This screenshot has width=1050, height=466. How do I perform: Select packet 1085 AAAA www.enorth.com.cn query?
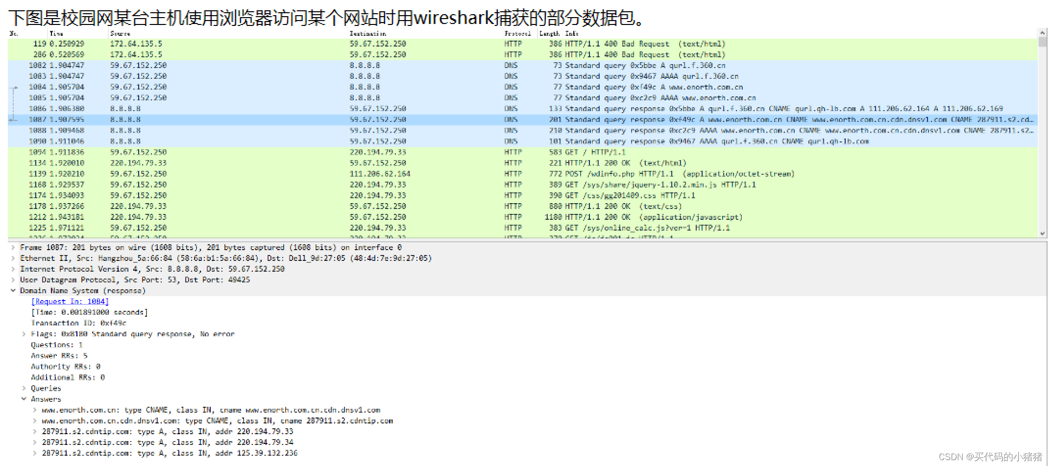(523, 98)
